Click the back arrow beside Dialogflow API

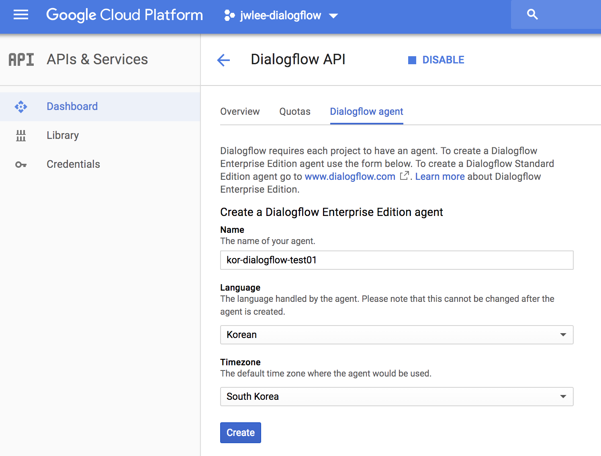pyautogui.click(x=223, y=60)
